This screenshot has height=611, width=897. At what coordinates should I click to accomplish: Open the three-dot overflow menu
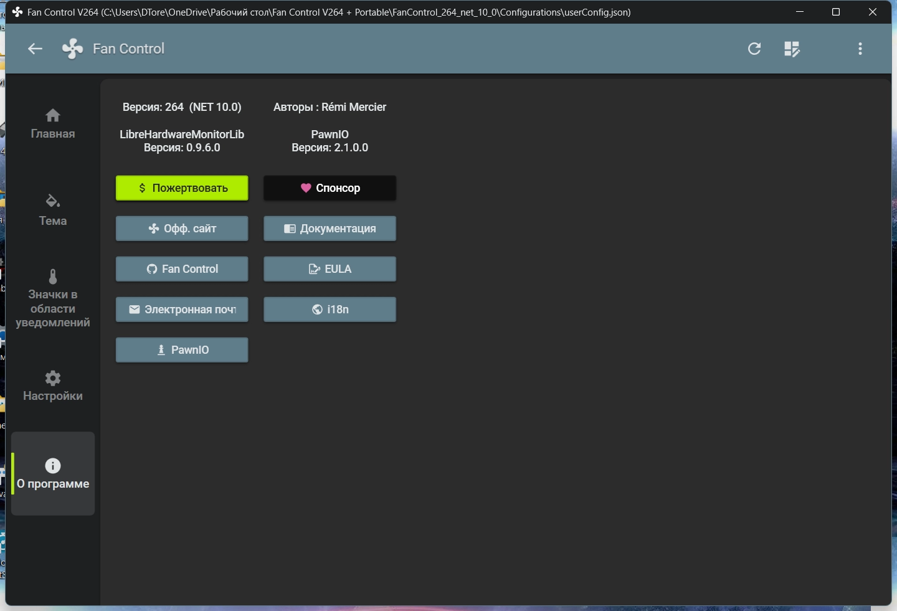(x=860, y=49)
